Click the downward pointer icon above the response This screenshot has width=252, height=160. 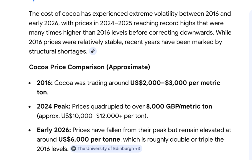pos(34,1)
